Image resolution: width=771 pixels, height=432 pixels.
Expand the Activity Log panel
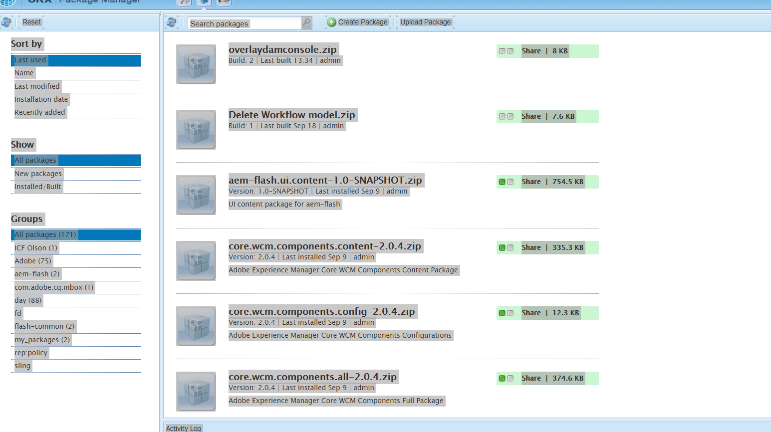(184, 428)
